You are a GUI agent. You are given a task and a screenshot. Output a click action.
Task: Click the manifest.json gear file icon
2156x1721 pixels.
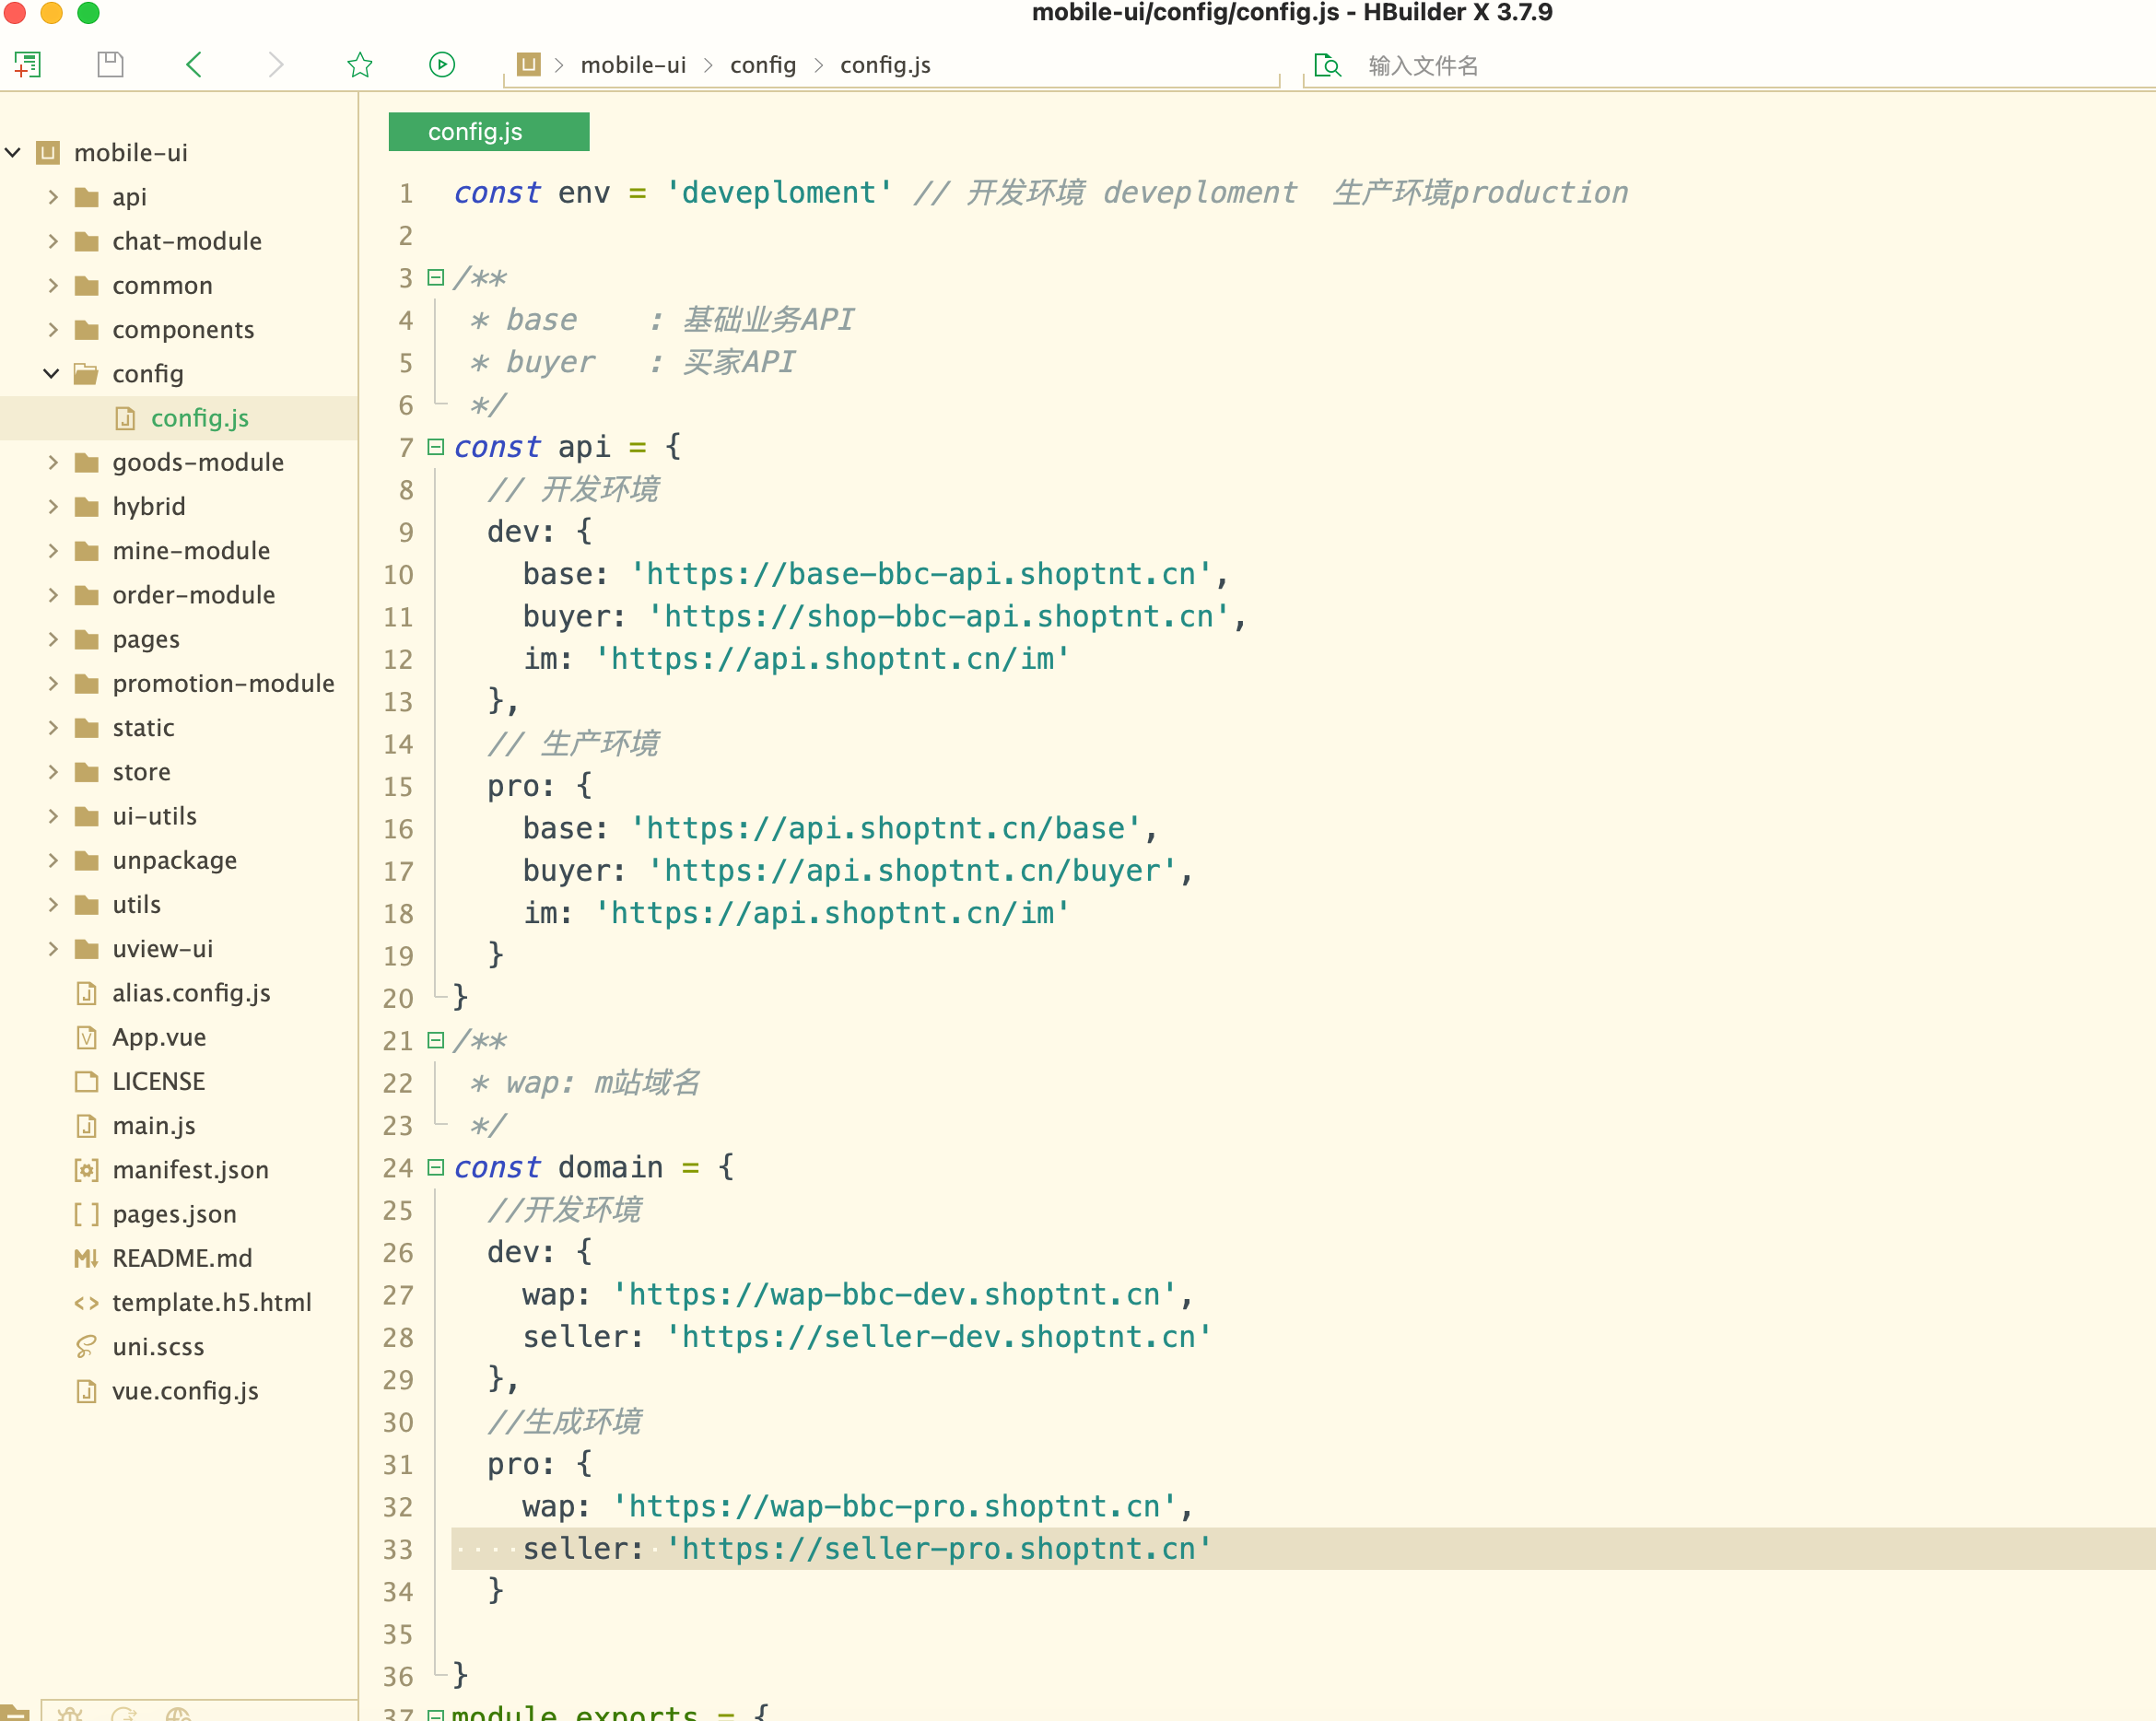click(x=87, y=1170)
